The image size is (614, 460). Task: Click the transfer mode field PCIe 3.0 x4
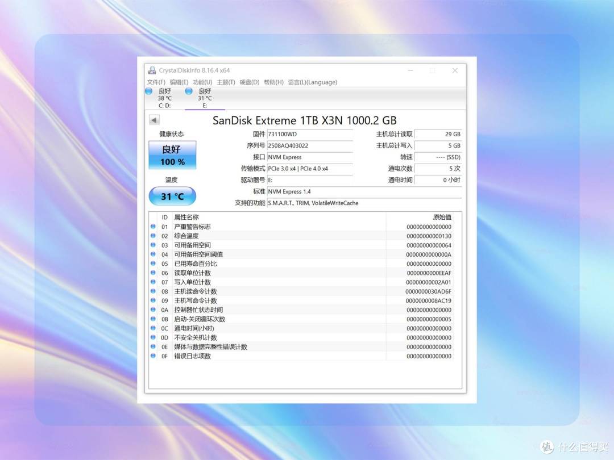(x=310, y=169)
